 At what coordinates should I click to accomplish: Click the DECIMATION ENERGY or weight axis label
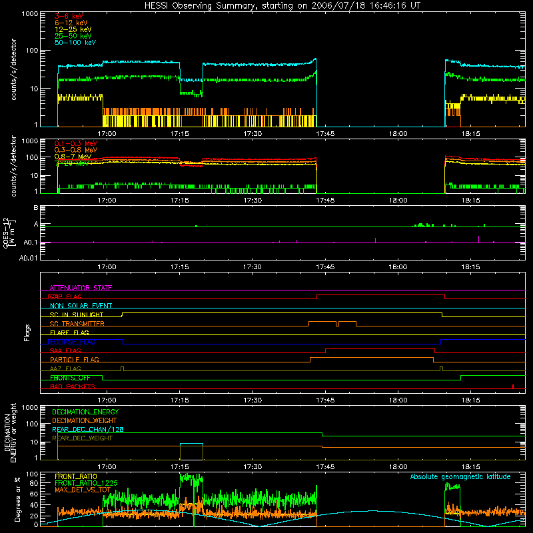click(10, 433)
